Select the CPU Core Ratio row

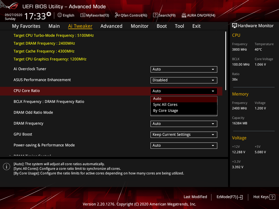[x=111, y=91]
